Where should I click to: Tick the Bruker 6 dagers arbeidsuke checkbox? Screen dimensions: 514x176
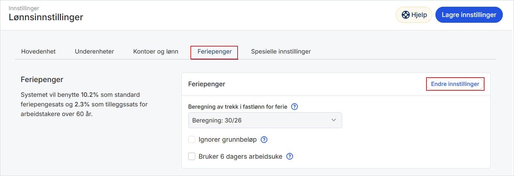[x=192, y=156]
